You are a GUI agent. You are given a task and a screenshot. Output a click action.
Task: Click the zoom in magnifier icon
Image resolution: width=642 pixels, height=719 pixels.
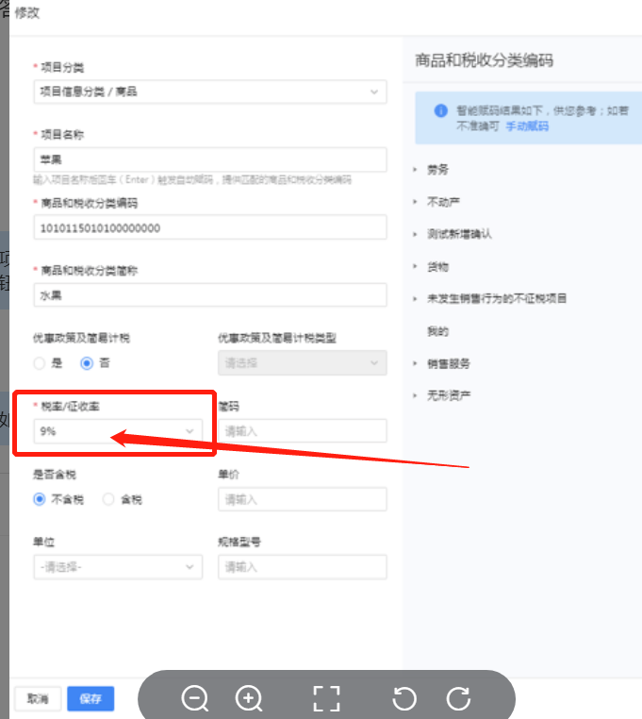point(249,698)
